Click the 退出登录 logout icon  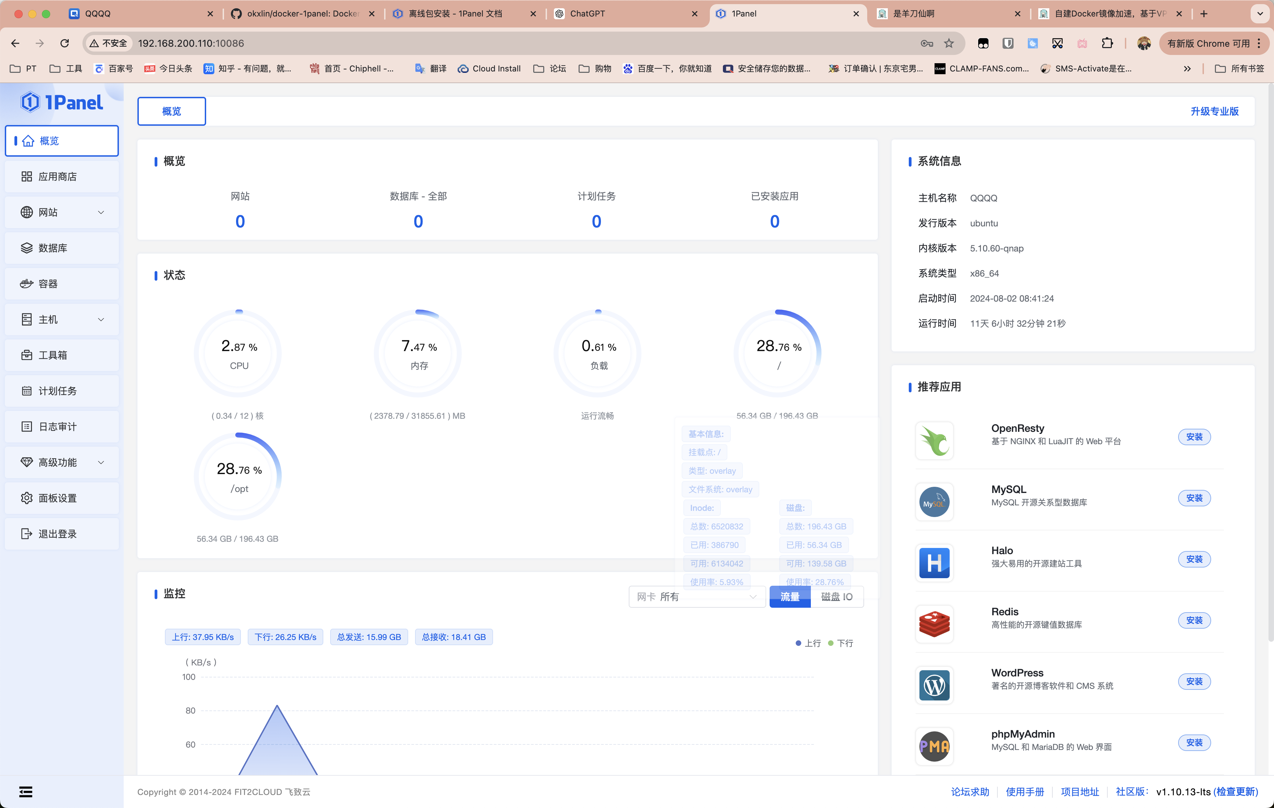26,534
